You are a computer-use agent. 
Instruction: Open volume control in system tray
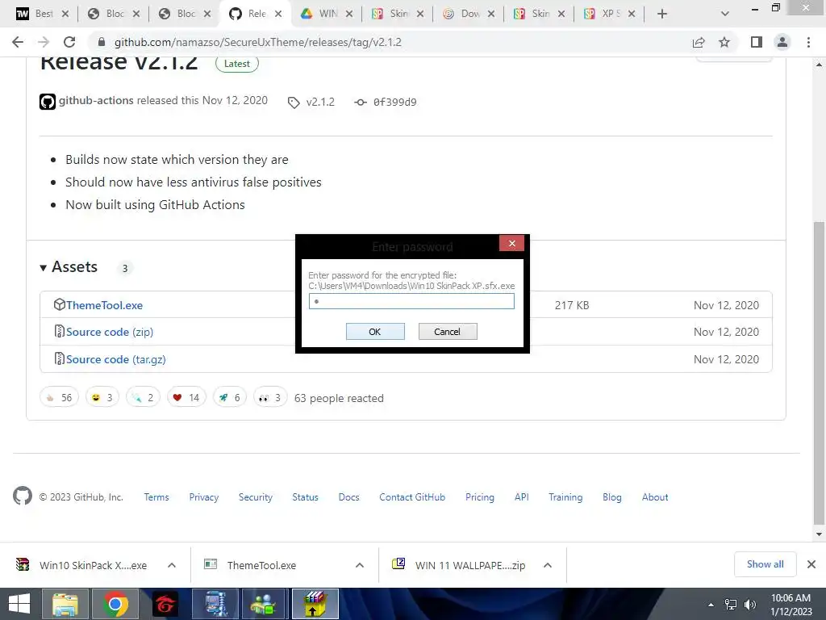[749, 605]
